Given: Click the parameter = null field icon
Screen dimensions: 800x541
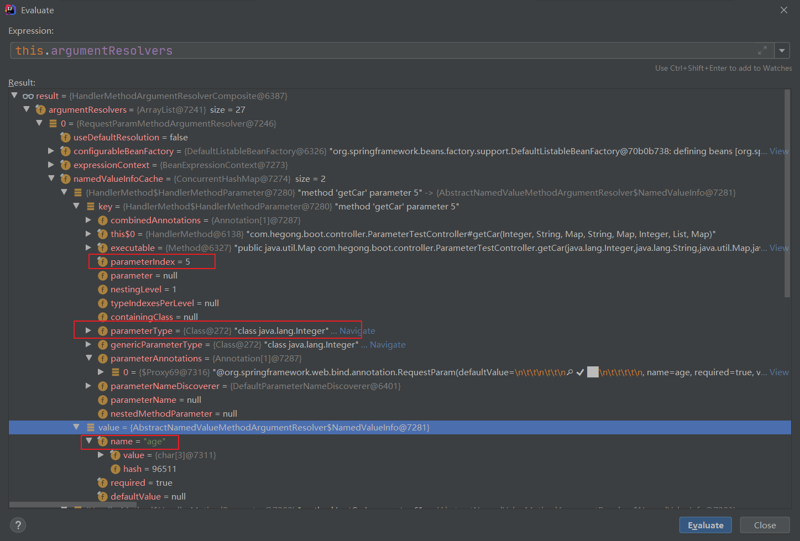Looking at the screenshot, I should (102, 275).
